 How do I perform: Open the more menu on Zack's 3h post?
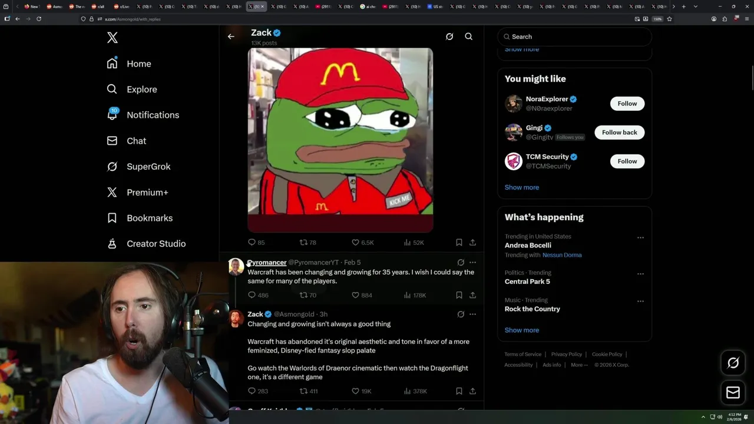(x=472, y=314)
